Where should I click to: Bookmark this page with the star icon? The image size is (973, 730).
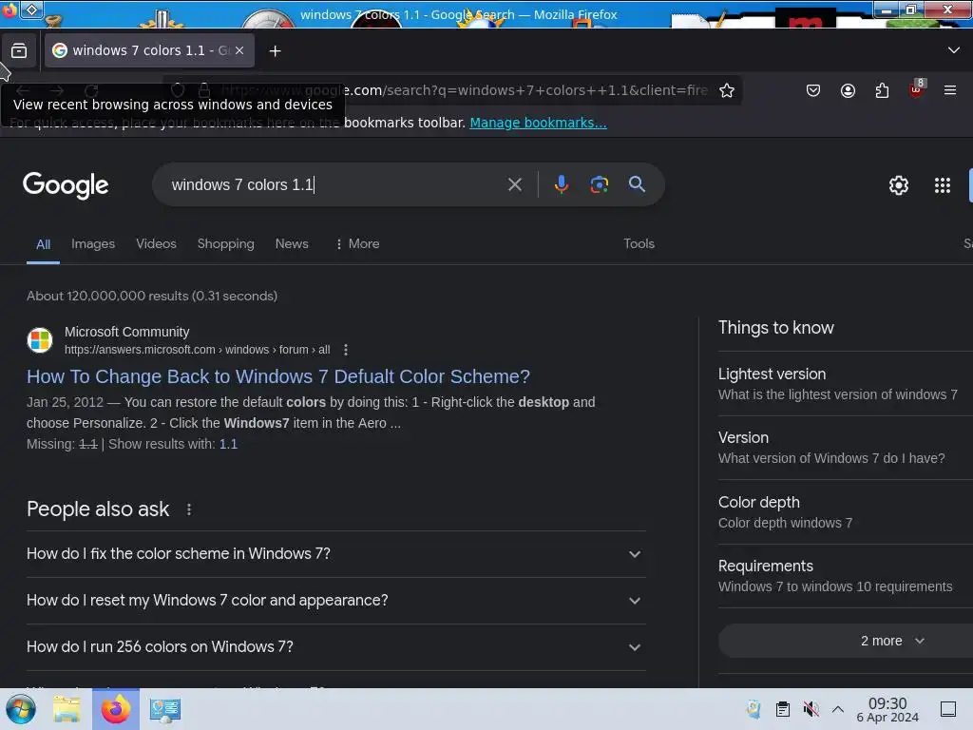(x=727, y=90)
